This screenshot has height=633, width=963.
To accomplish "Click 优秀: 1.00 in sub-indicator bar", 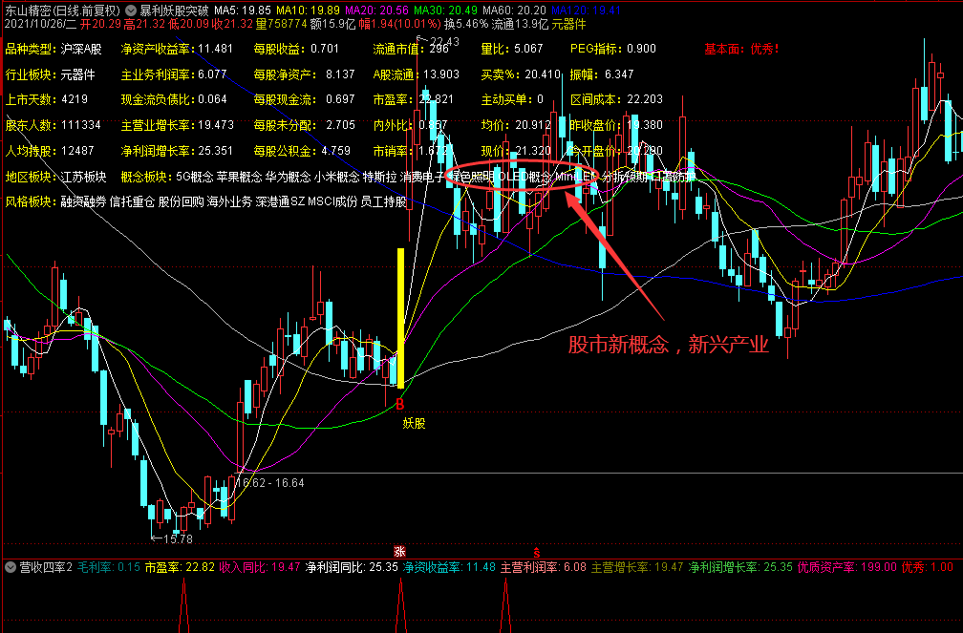I will [x=928, y=567].
